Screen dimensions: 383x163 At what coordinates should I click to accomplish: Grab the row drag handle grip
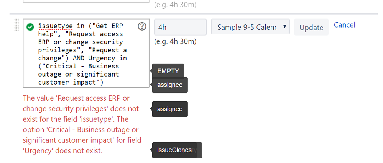[x=16, y=25]
